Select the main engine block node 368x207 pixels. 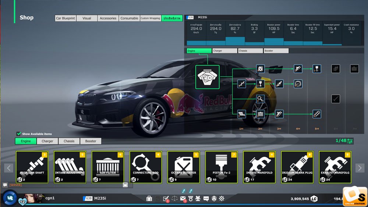[x=208, y=77]
